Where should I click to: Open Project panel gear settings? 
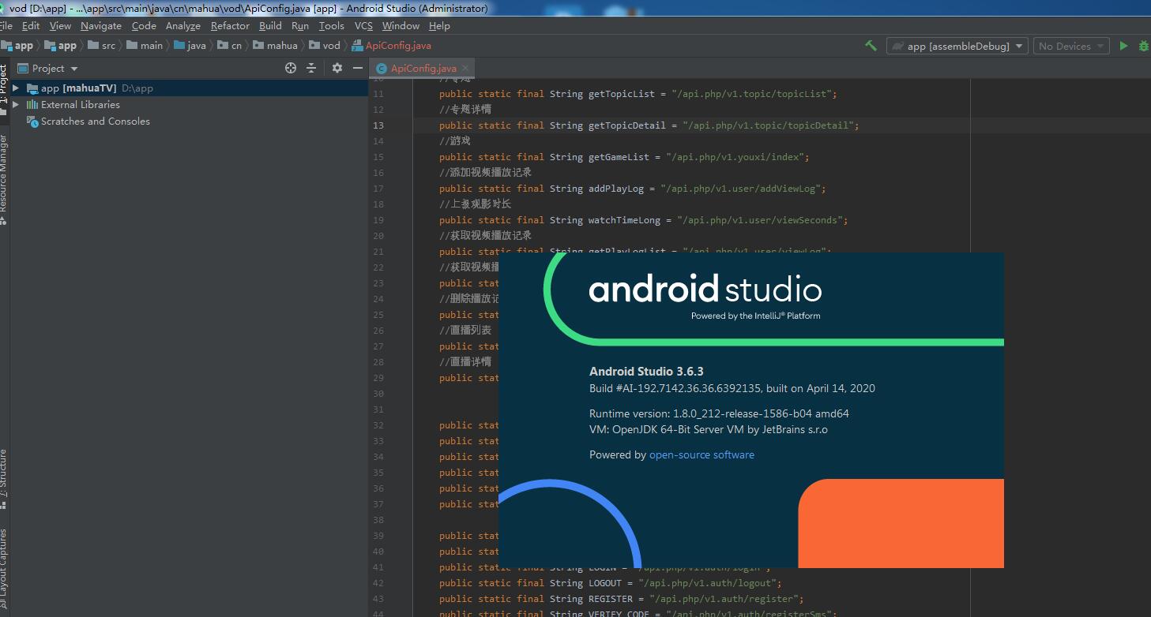coord(337,68)
